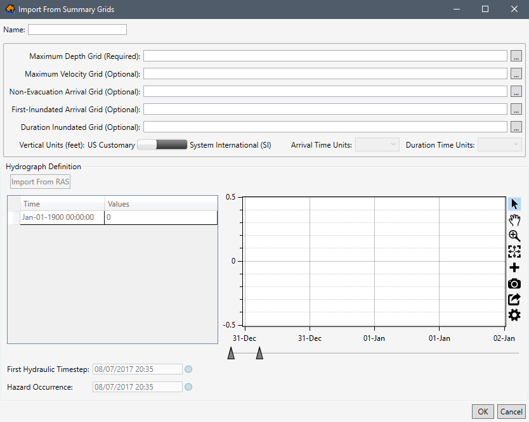This screenshot has width=529, height=422.
Task: Activate the pan hand tool for the chart
Action: pos(514,219)
